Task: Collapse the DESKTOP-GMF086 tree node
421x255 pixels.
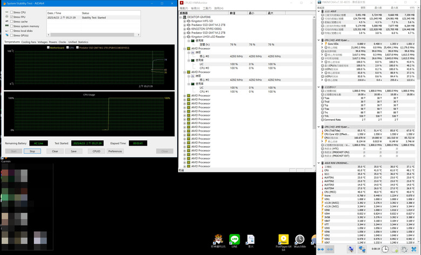Action: [181, 17]
